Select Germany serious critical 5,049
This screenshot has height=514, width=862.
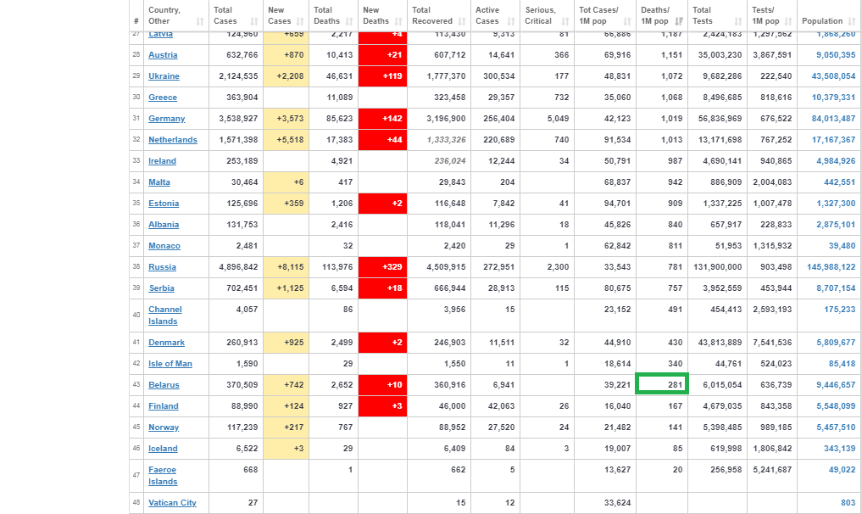[558, 118]
